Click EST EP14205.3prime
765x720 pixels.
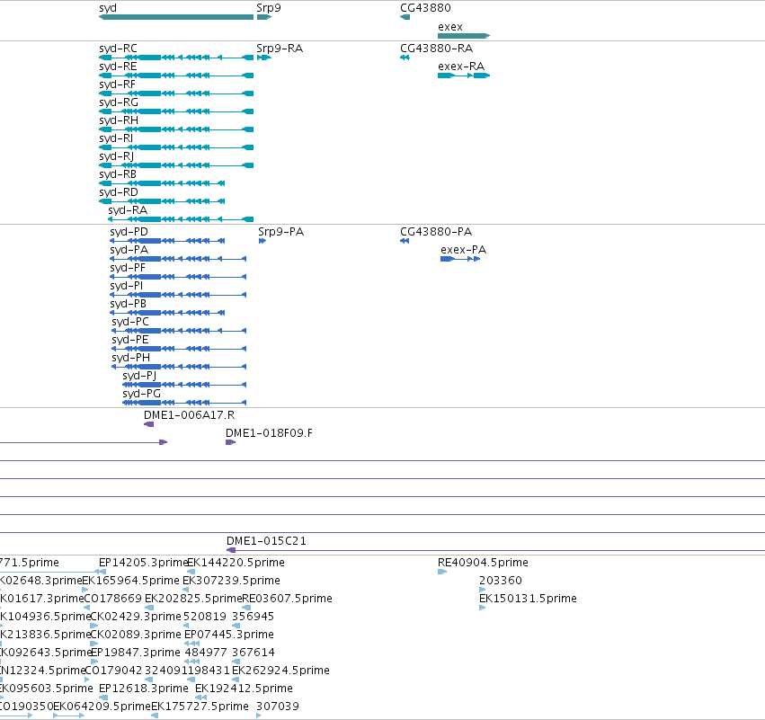click(100, 572)
